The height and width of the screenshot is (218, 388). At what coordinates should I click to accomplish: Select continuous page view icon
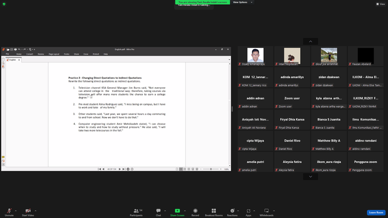point(181,169)
